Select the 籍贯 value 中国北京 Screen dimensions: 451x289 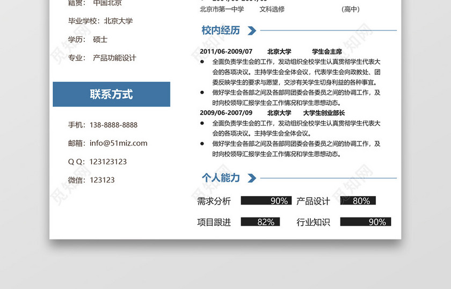click(107, 3)
